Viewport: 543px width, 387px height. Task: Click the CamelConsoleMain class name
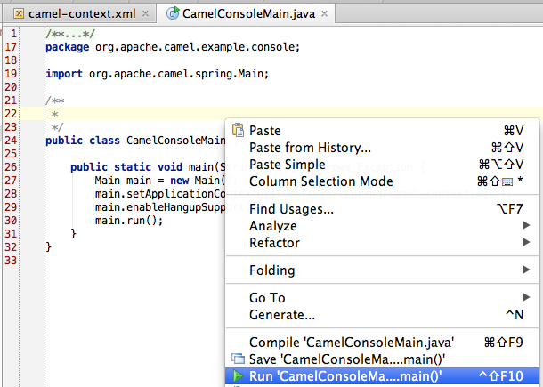coord(176,141)
